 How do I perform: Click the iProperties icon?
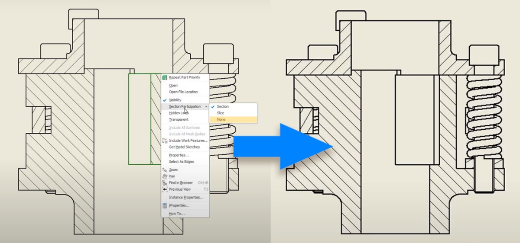(x=165, y=205)
